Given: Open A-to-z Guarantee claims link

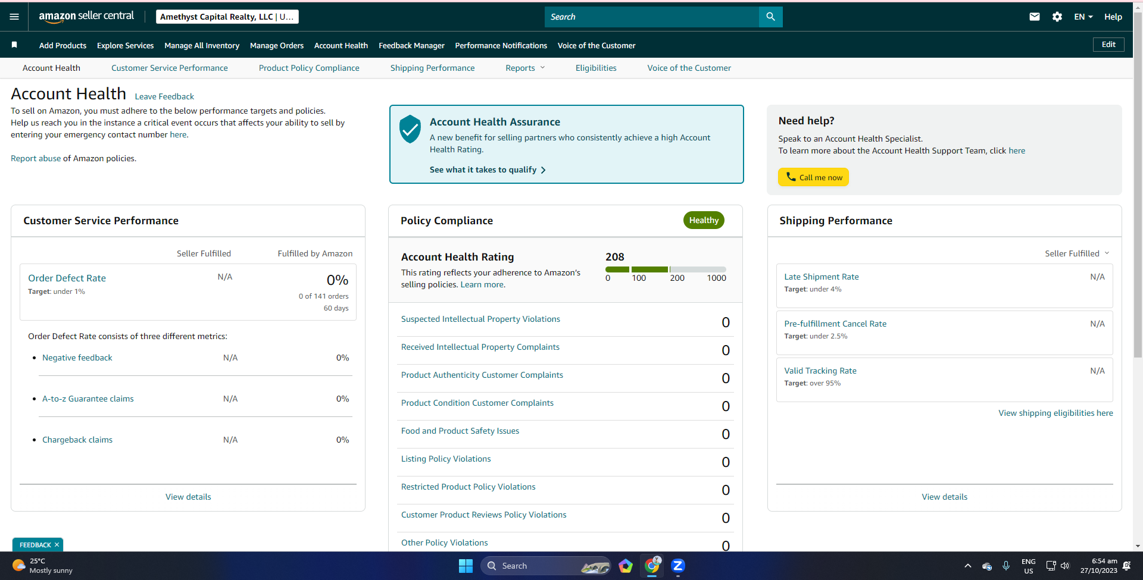Looking at the screenshot, I should coord(88,399).
